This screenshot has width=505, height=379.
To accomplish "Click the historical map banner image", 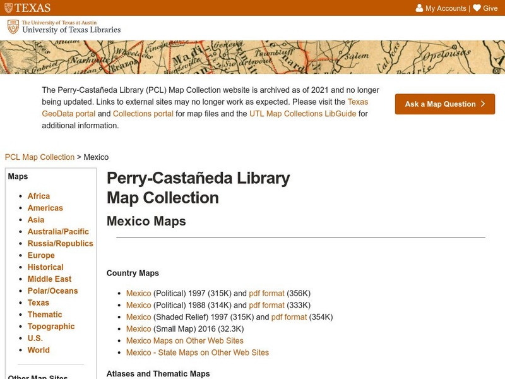I will tap(252, 57).
